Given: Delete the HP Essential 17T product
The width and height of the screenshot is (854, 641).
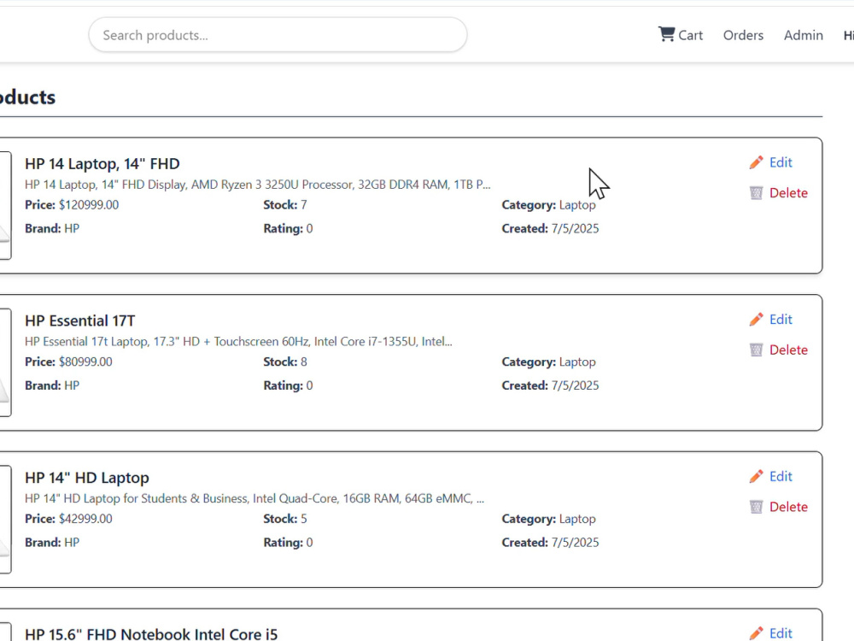Looking at the screenshot, I should pyautogui.click(x=779, y=350).
